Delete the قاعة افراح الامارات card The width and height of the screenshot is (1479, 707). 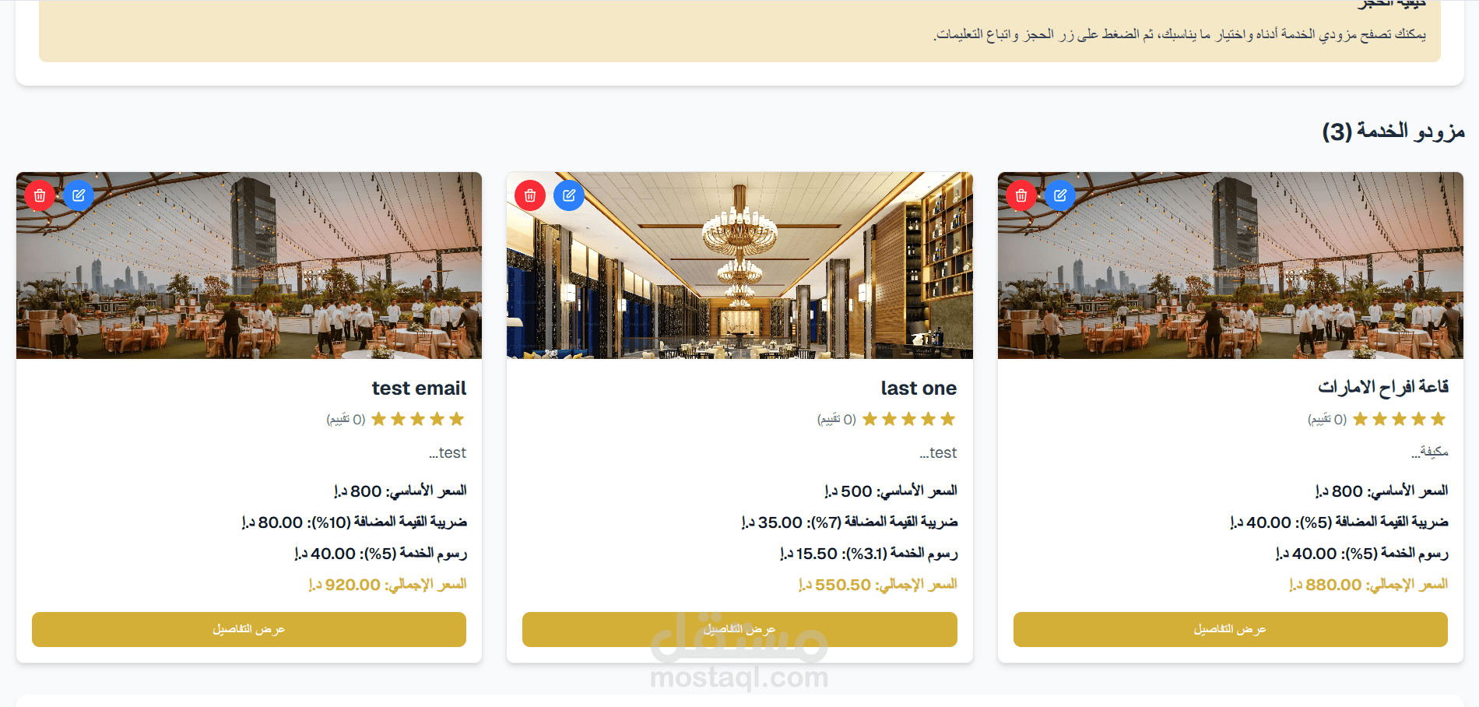point(1021,195)
